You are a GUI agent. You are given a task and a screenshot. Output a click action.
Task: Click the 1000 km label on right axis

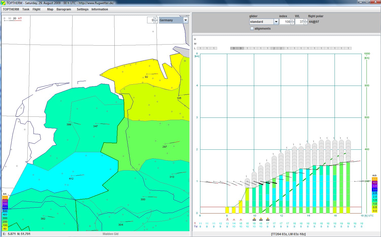point(367,54)
